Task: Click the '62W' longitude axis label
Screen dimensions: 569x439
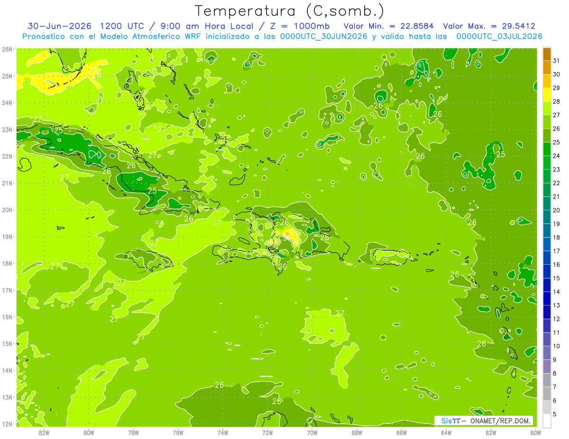Action: (x=491, y=432)
